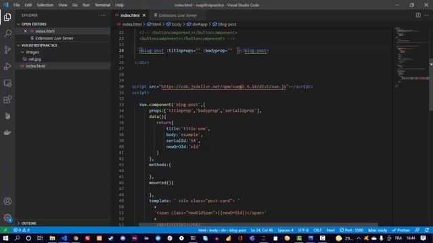
Task: Open the Run menu
Action: coord(86,5)
